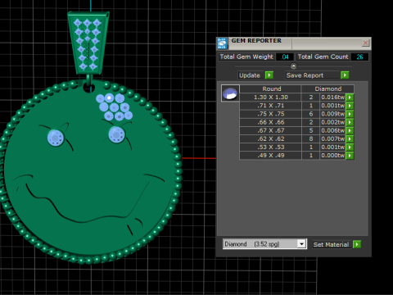The width and height of the screenshot is (393, 295).
Task: Click count 8 in the .62 row
Action: 311,138
